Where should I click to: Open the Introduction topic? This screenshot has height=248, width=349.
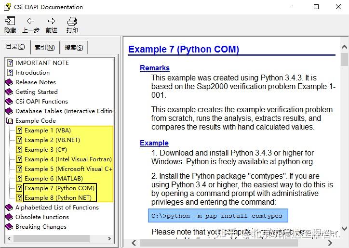[x=32, y=73]
